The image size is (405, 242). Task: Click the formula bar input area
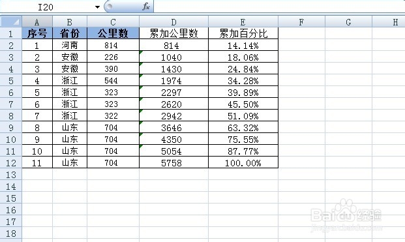[x=279, y=7]
